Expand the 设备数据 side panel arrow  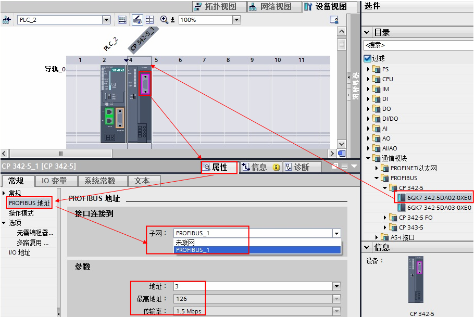point(348,77)
